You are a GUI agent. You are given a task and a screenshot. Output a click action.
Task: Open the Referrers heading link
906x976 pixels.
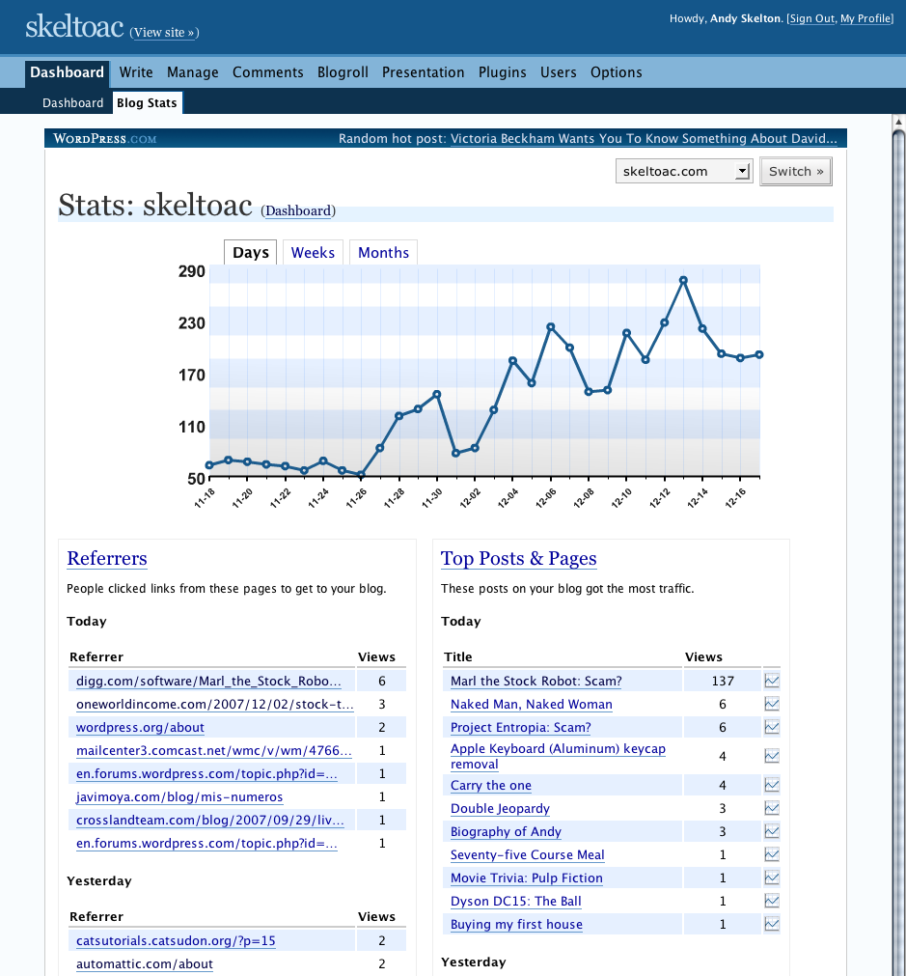(x=107, y=558)
